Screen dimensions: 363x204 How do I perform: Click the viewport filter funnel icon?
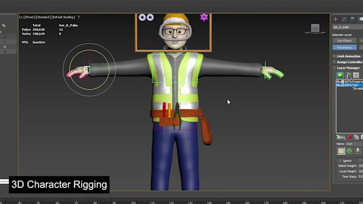click(79, 17)
